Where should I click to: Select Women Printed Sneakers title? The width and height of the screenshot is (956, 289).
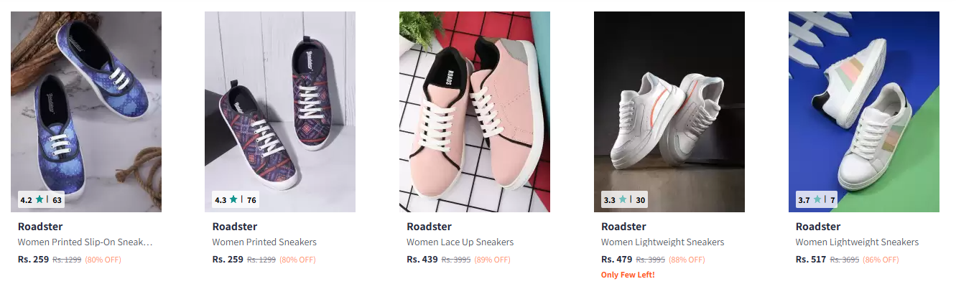[264, 242]
